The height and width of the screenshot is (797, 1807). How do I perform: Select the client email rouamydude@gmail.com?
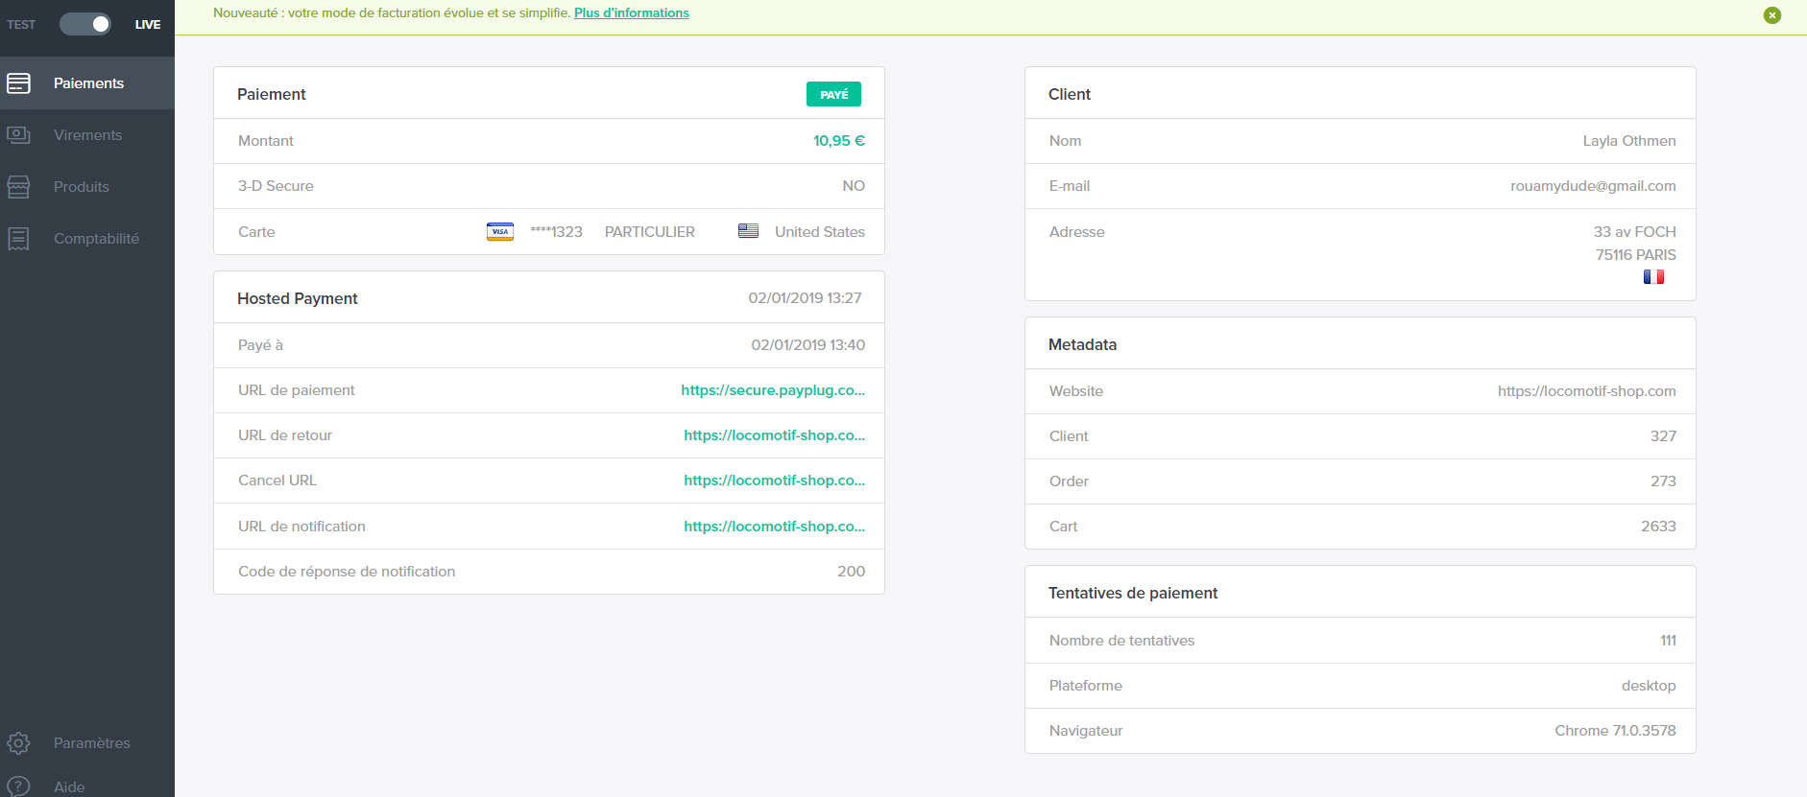[1593, 186]
